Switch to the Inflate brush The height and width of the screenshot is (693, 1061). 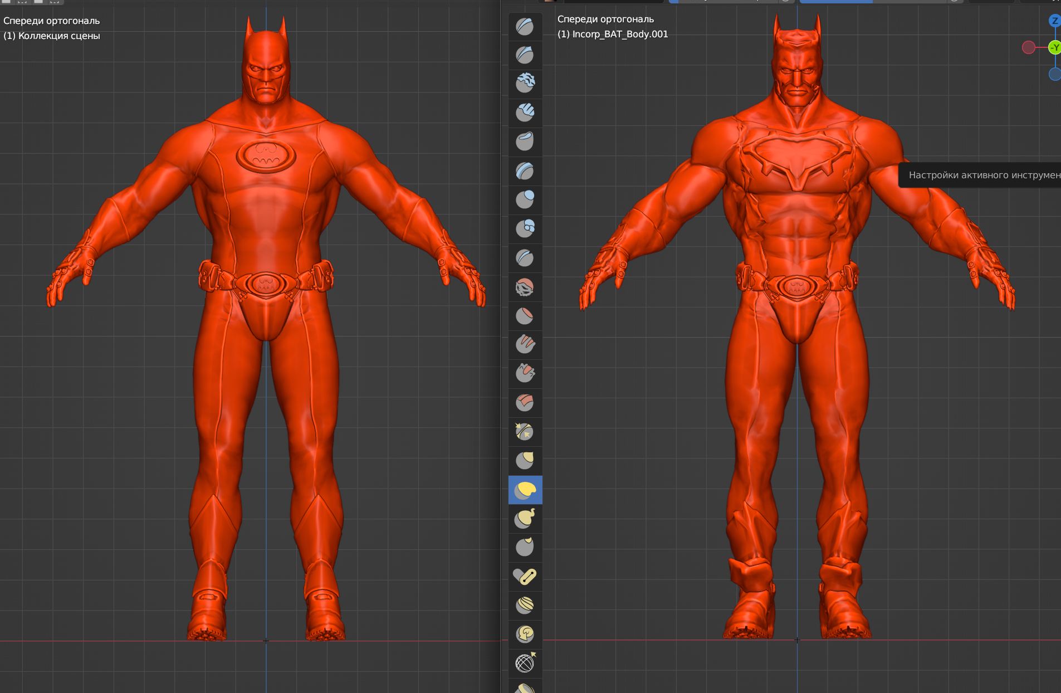(525, 200)
